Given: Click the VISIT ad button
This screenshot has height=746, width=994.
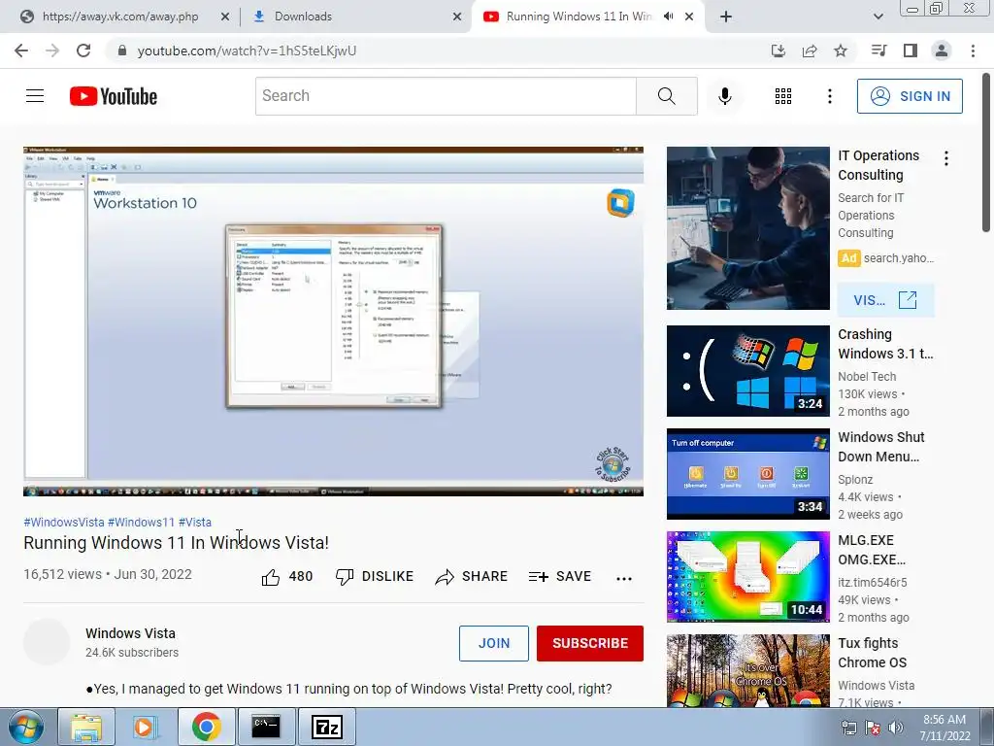Looking at the screenshot, I should tap(885, 300).
